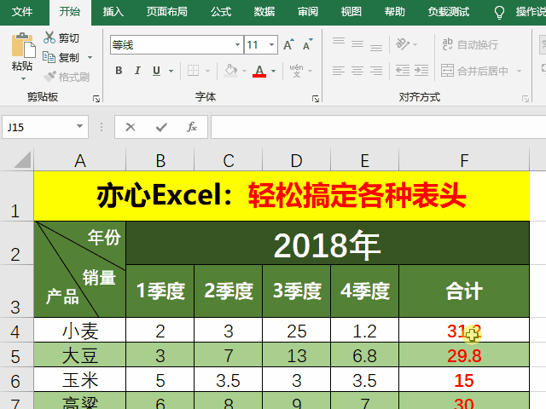Image resolution: width=546 pixels, height=409 pixels.
Task: Click the align left icon
Action: point(339,71)
